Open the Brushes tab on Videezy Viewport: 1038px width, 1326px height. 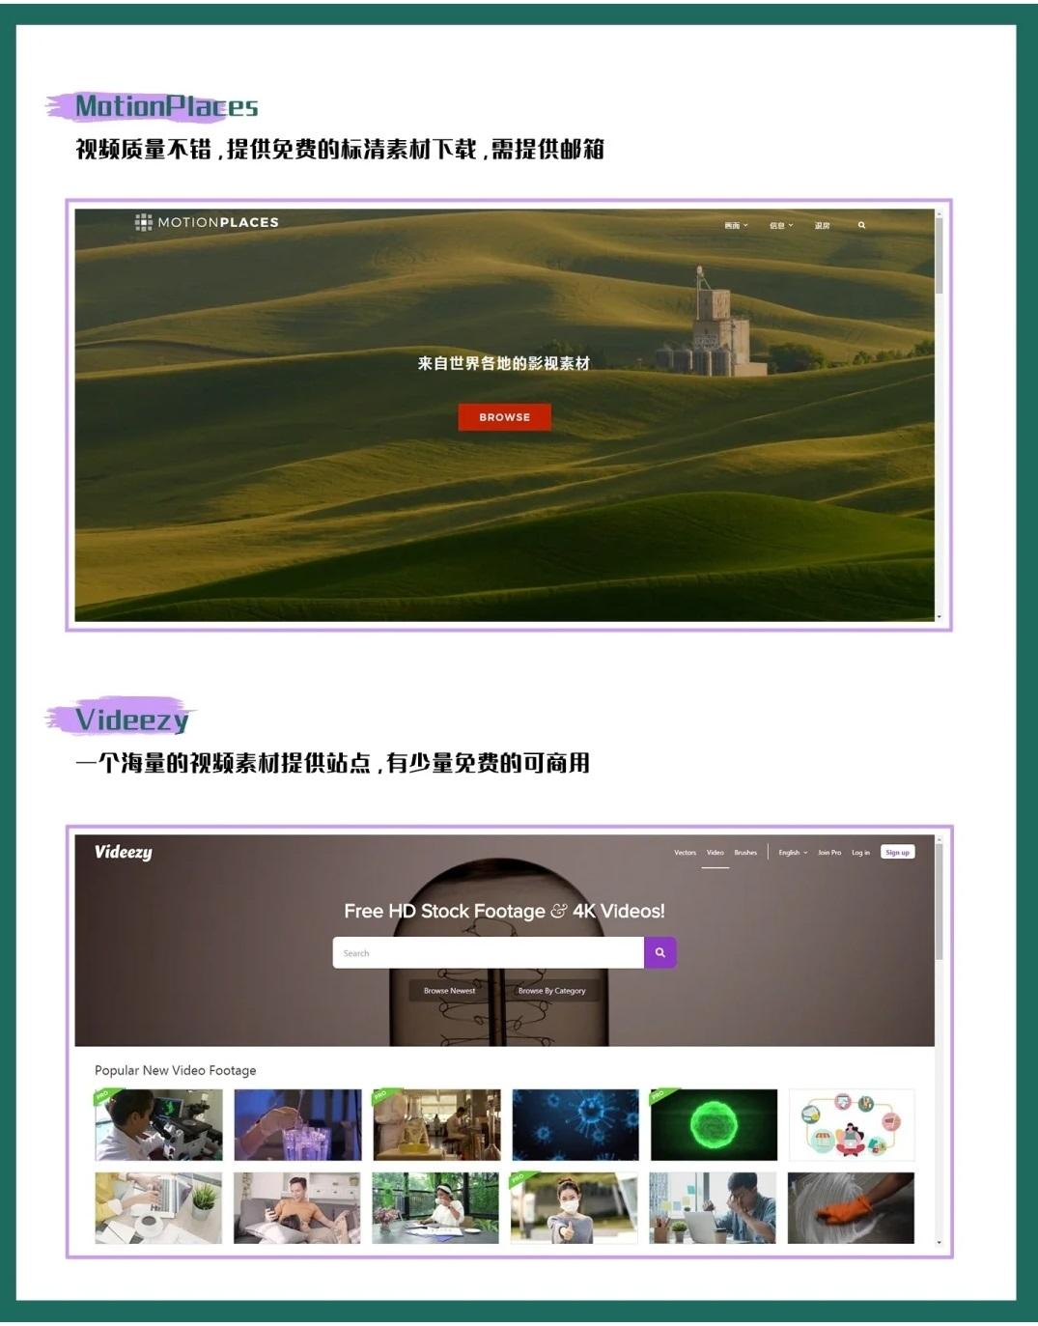click(745, 853)
